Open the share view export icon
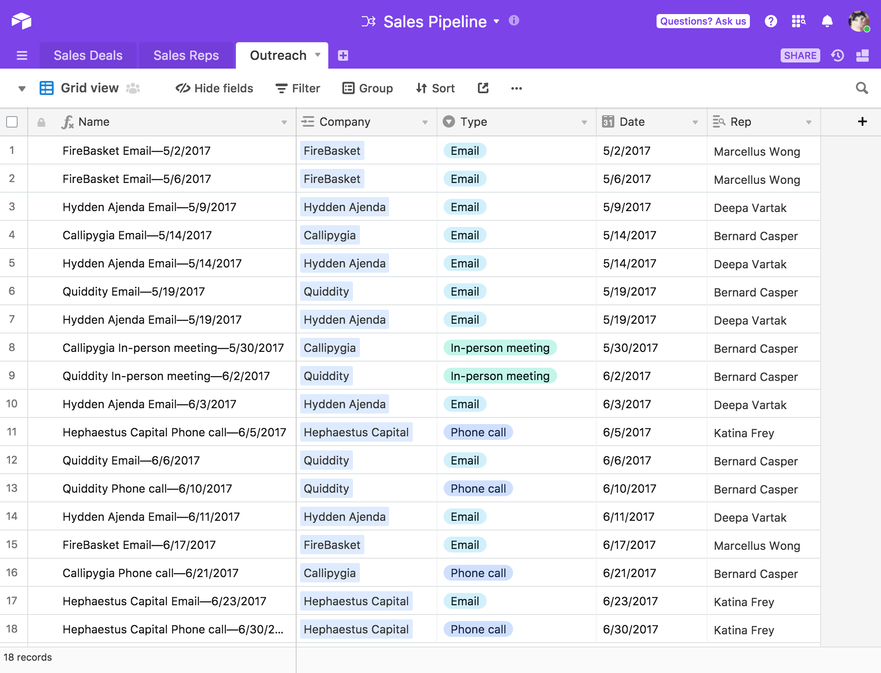881x673 pixels. pos(483,88)
